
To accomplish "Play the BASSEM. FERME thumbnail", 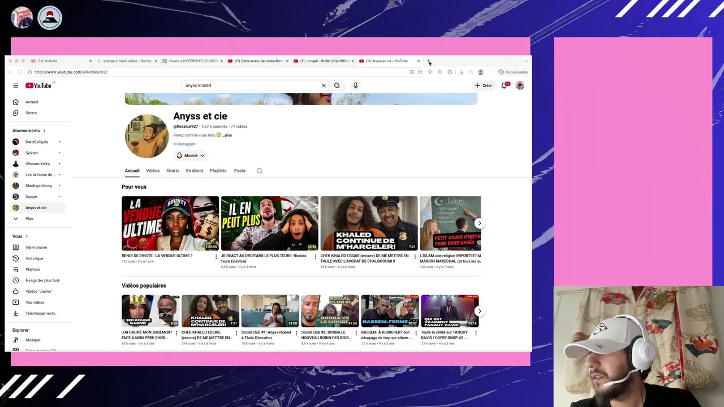I will point(390,311).
